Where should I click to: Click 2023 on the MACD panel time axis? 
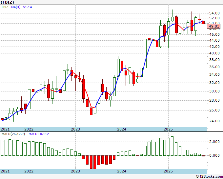tap(75, 171)
